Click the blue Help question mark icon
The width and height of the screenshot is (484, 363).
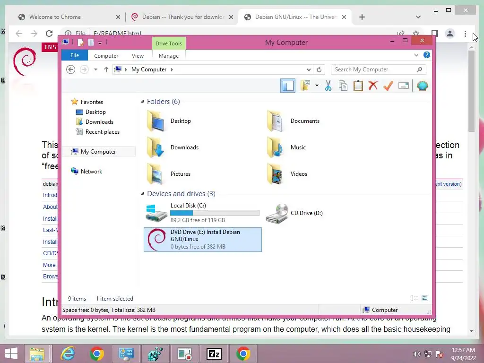427,55
